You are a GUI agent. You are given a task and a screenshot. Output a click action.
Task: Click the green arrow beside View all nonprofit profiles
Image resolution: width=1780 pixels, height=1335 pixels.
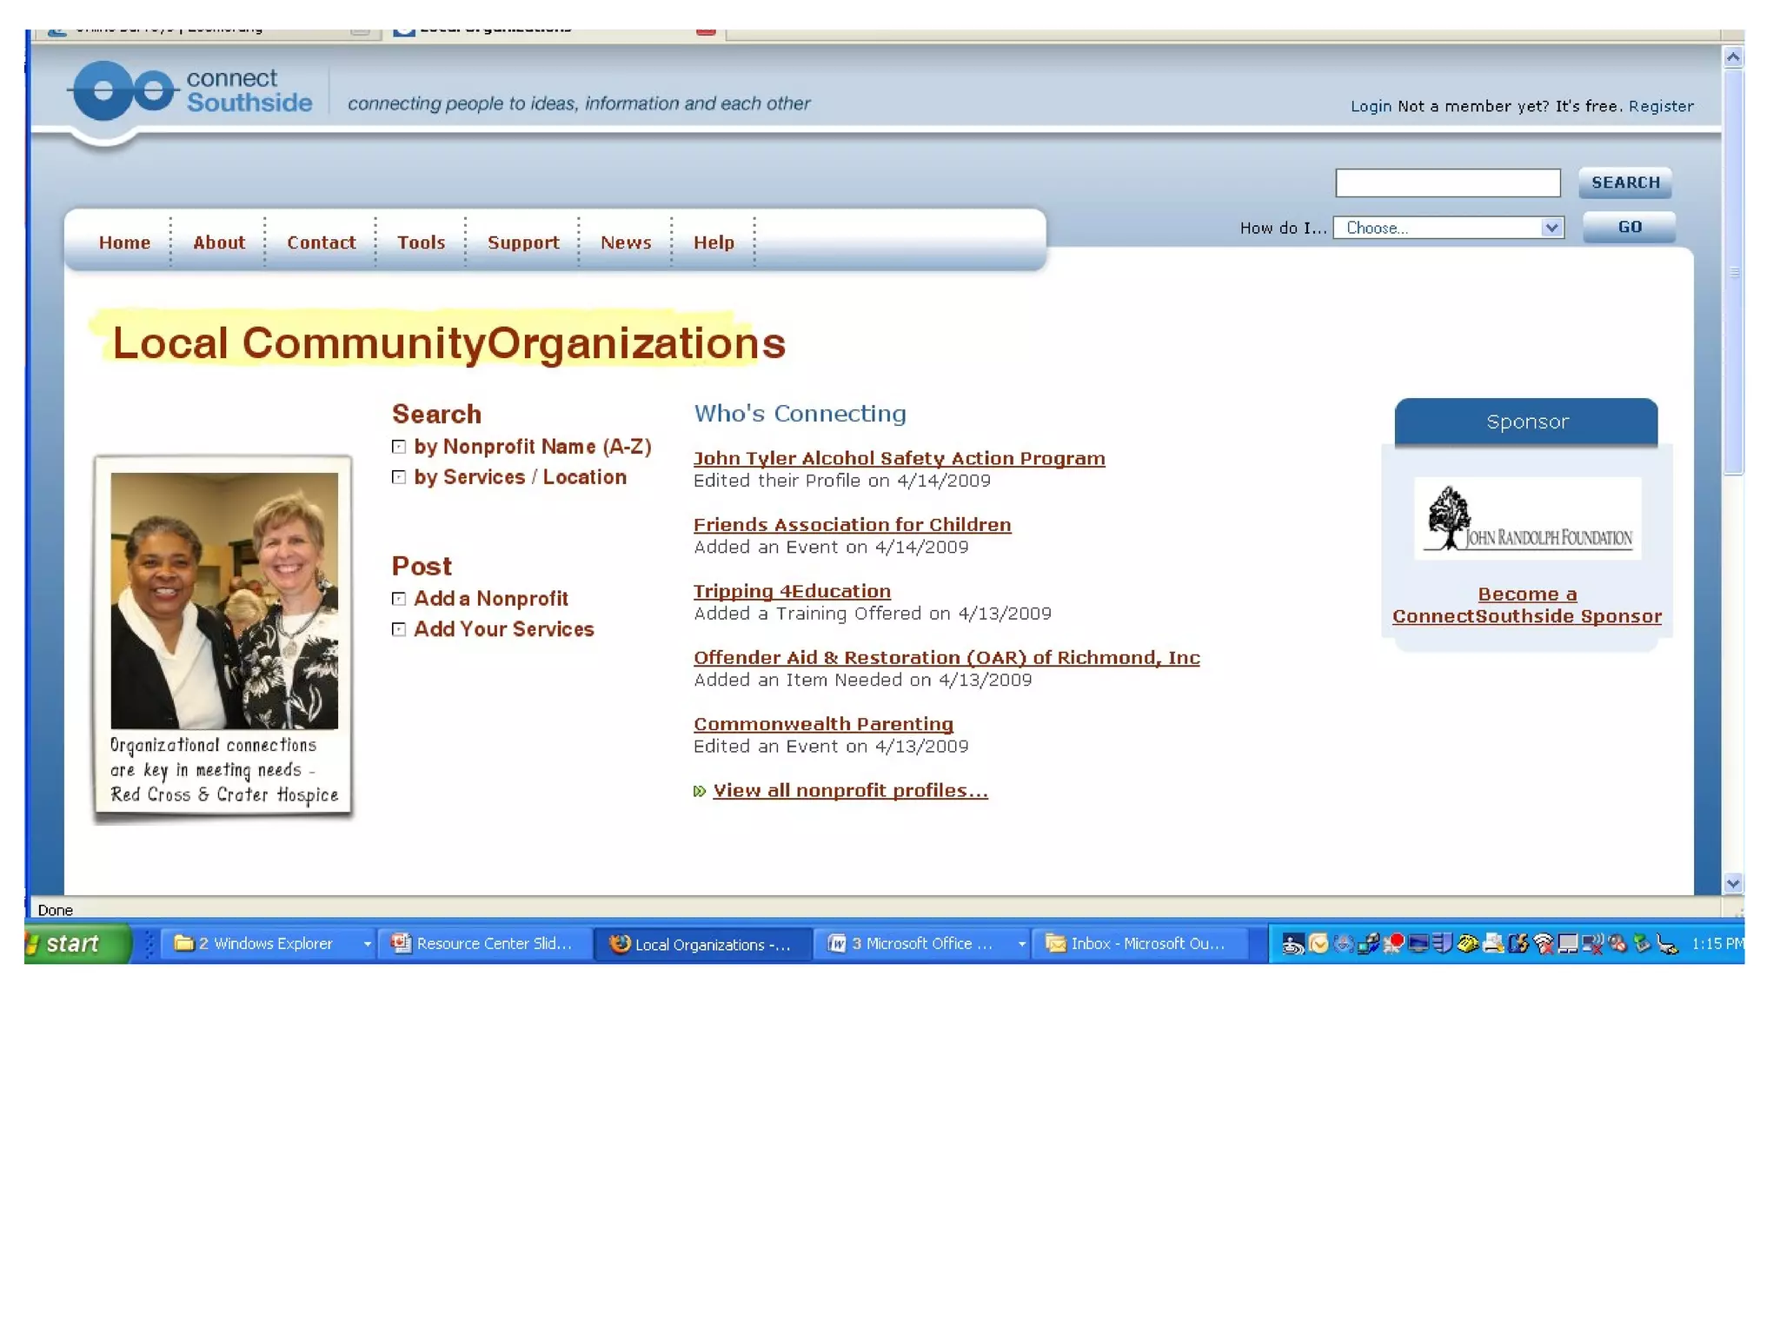[699, 791]
